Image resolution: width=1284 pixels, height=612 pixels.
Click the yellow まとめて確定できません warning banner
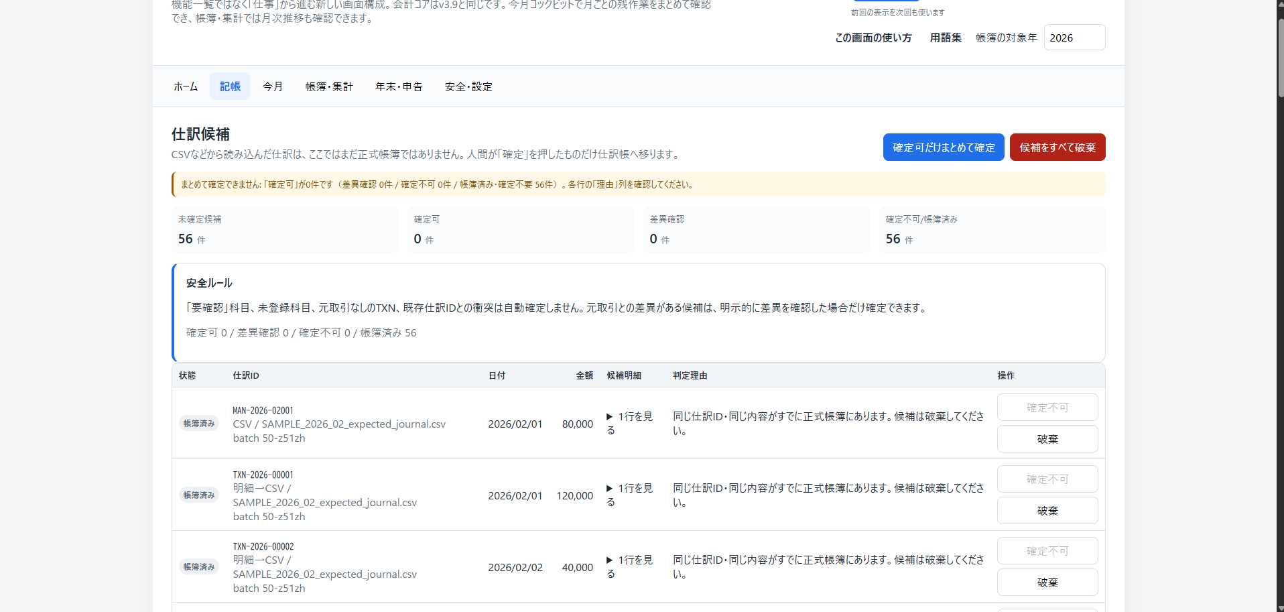639,184
